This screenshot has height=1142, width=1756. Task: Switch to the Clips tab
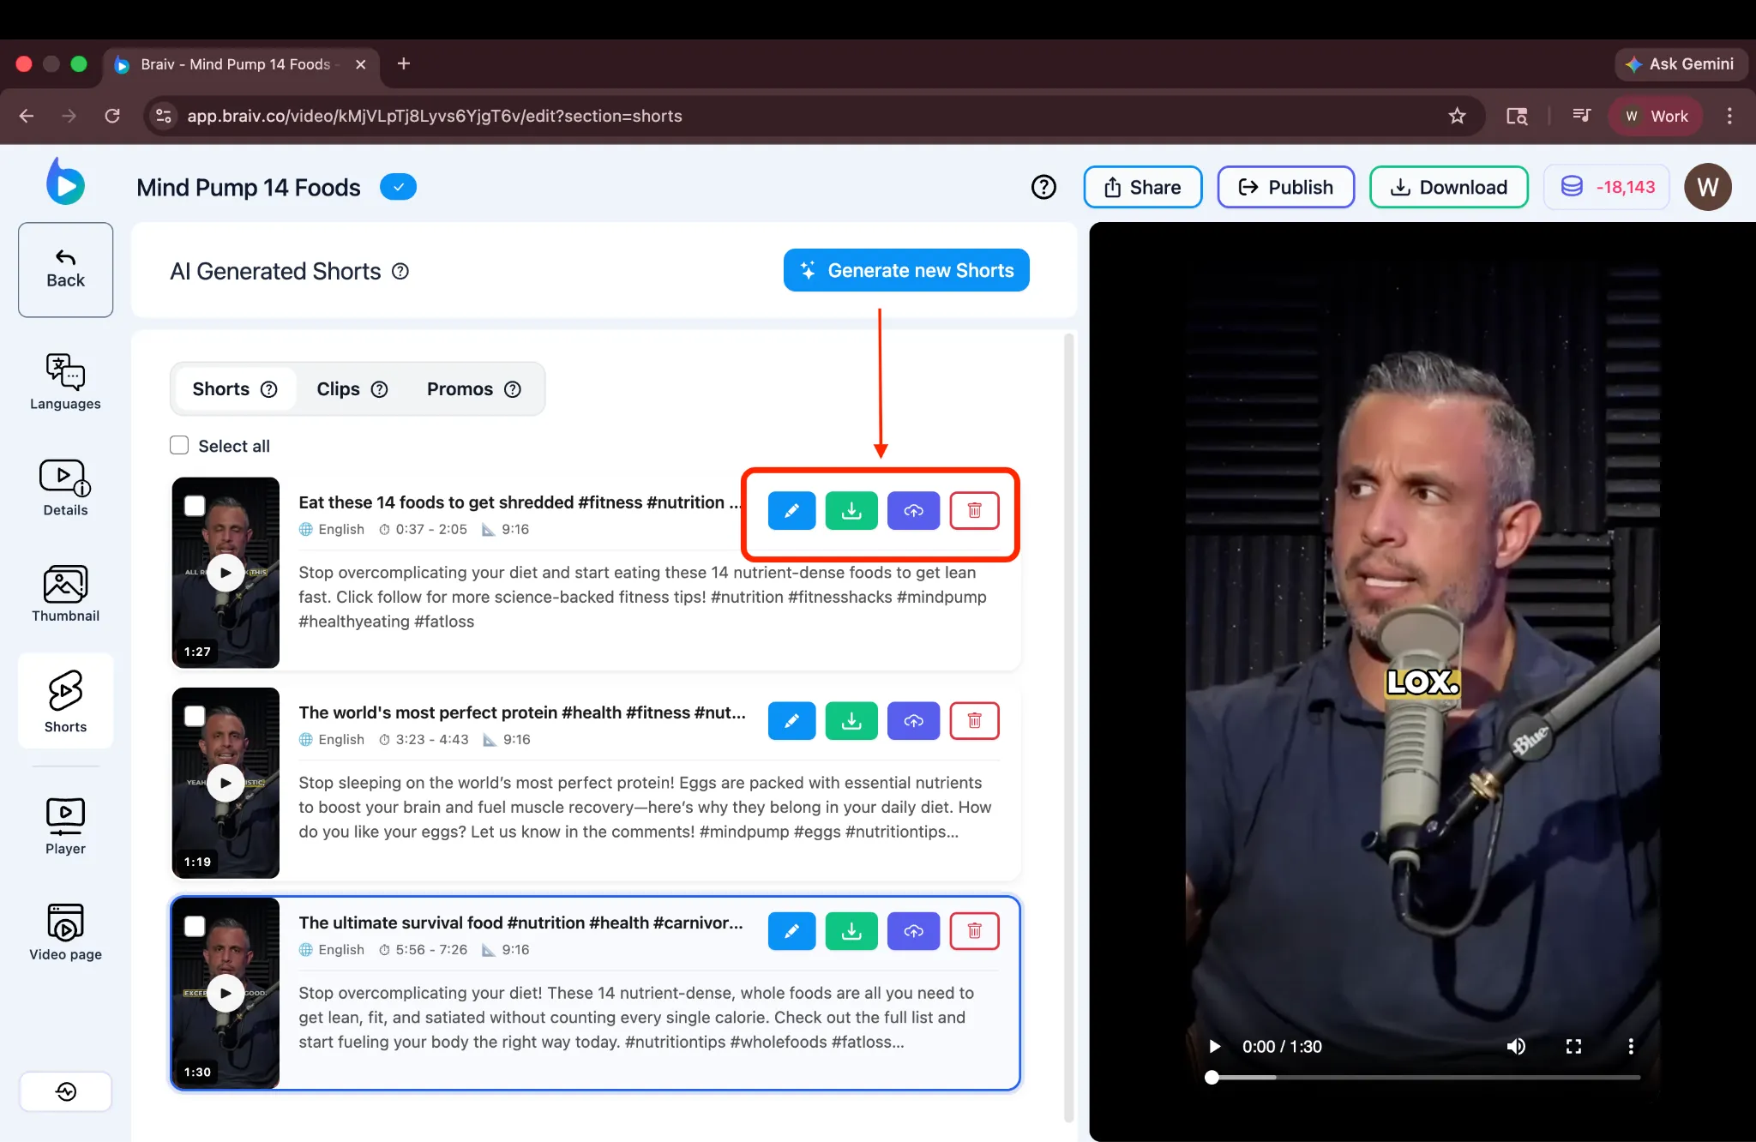pyautogui.click(x=352, y=389)
